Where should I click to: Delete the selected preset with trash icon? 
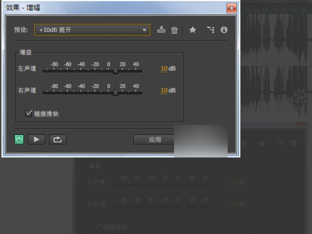click(175, 30)
